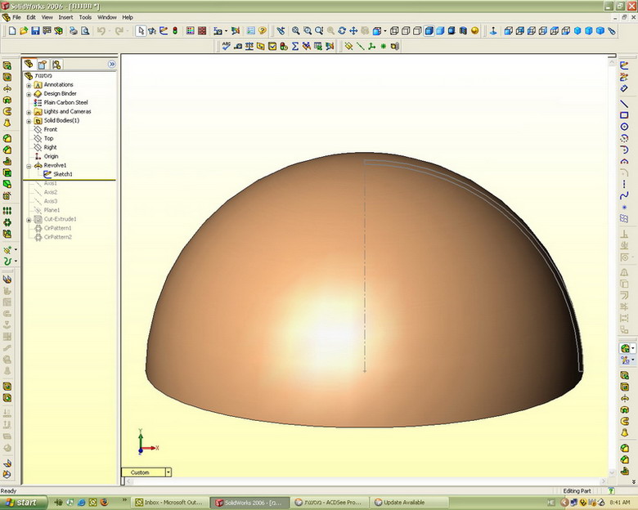Switch to Inbox - Microsoft Outlook taskbar button
Viewport: 638px width, 510px height.
pos(168,502)
